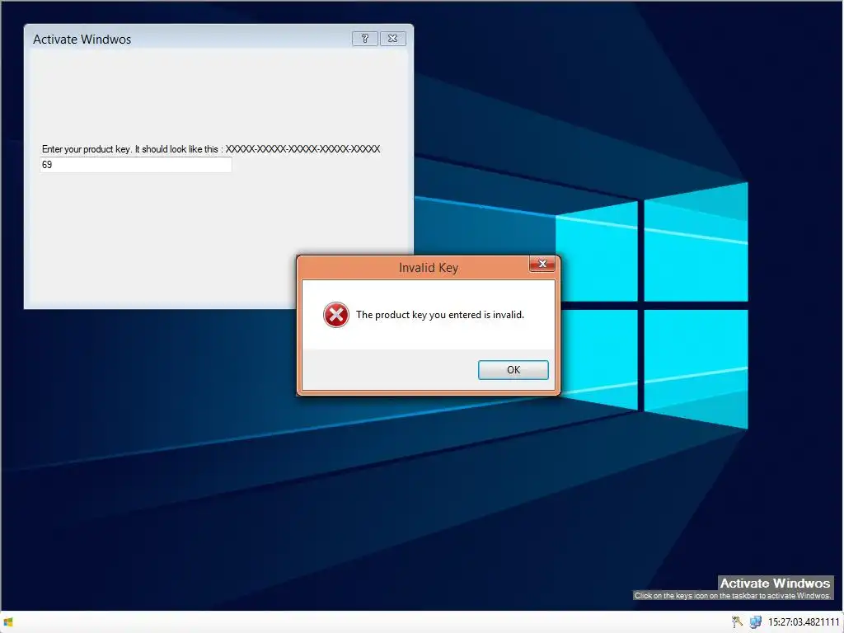Close the Activate Windwos window

coord(393,39)
